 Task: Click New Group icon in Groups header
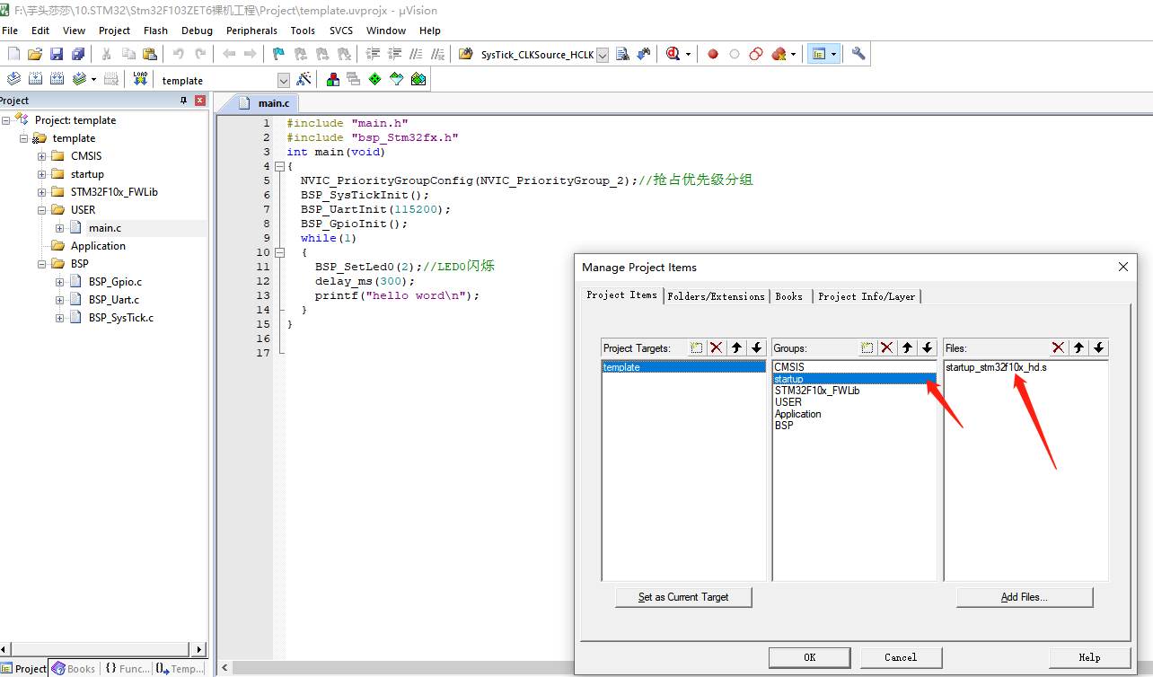pos(867,347)
